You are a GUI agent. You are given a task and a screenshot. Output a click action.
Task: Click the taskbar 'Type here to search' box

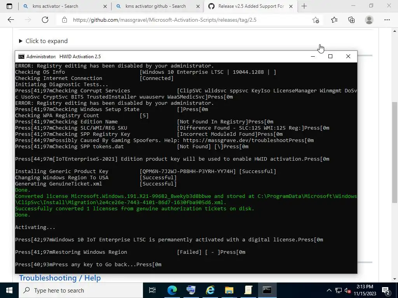click(x=81, y=290)
